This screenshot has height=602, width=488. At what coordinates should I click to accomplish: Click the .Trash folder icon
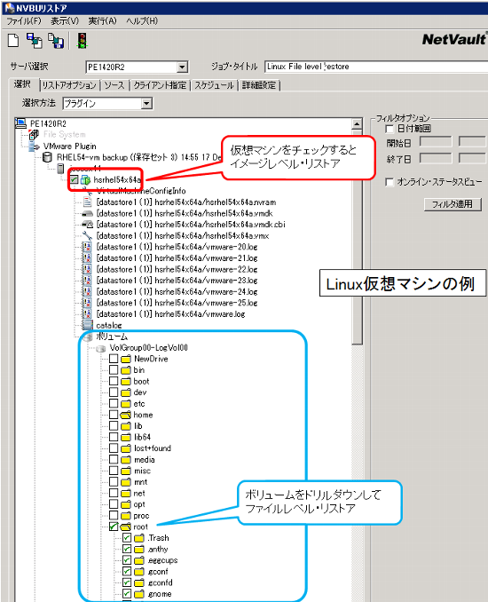coord(139,538)
